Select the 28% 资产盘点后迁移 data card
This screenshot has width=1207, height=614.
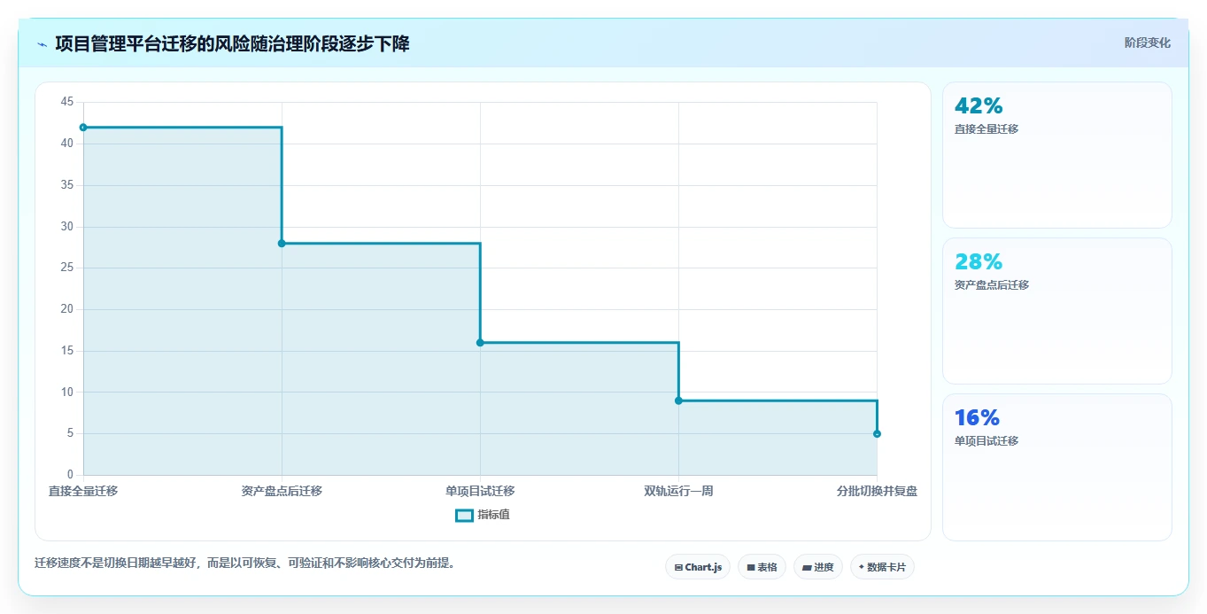(x=1057, y=311)
